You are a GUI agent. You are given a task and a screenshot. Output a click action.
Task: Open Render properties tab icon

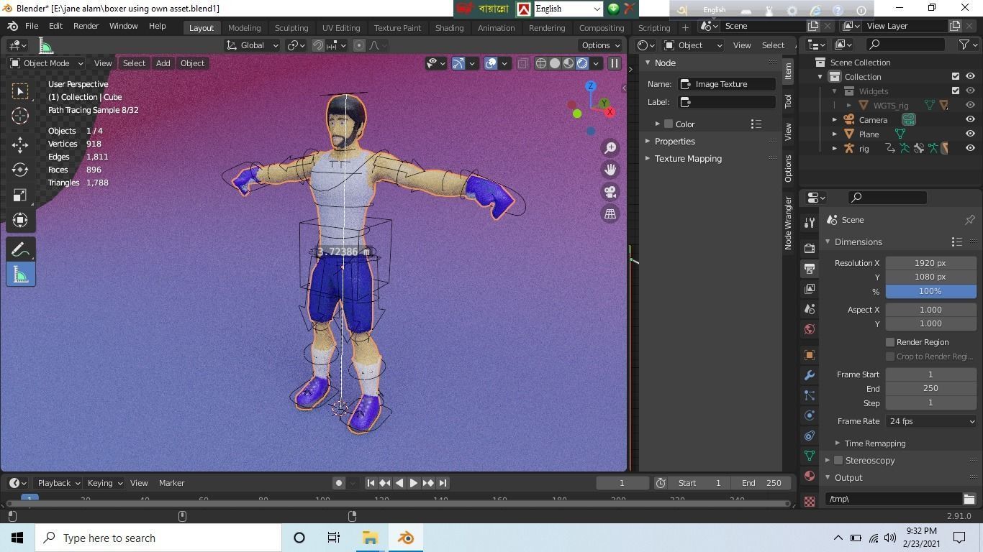click(810, 249)
